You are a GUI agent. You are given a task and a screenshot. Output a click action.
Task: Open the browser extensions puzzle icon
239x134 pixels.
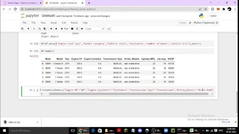pyautogui.click(x=224, y=9)
